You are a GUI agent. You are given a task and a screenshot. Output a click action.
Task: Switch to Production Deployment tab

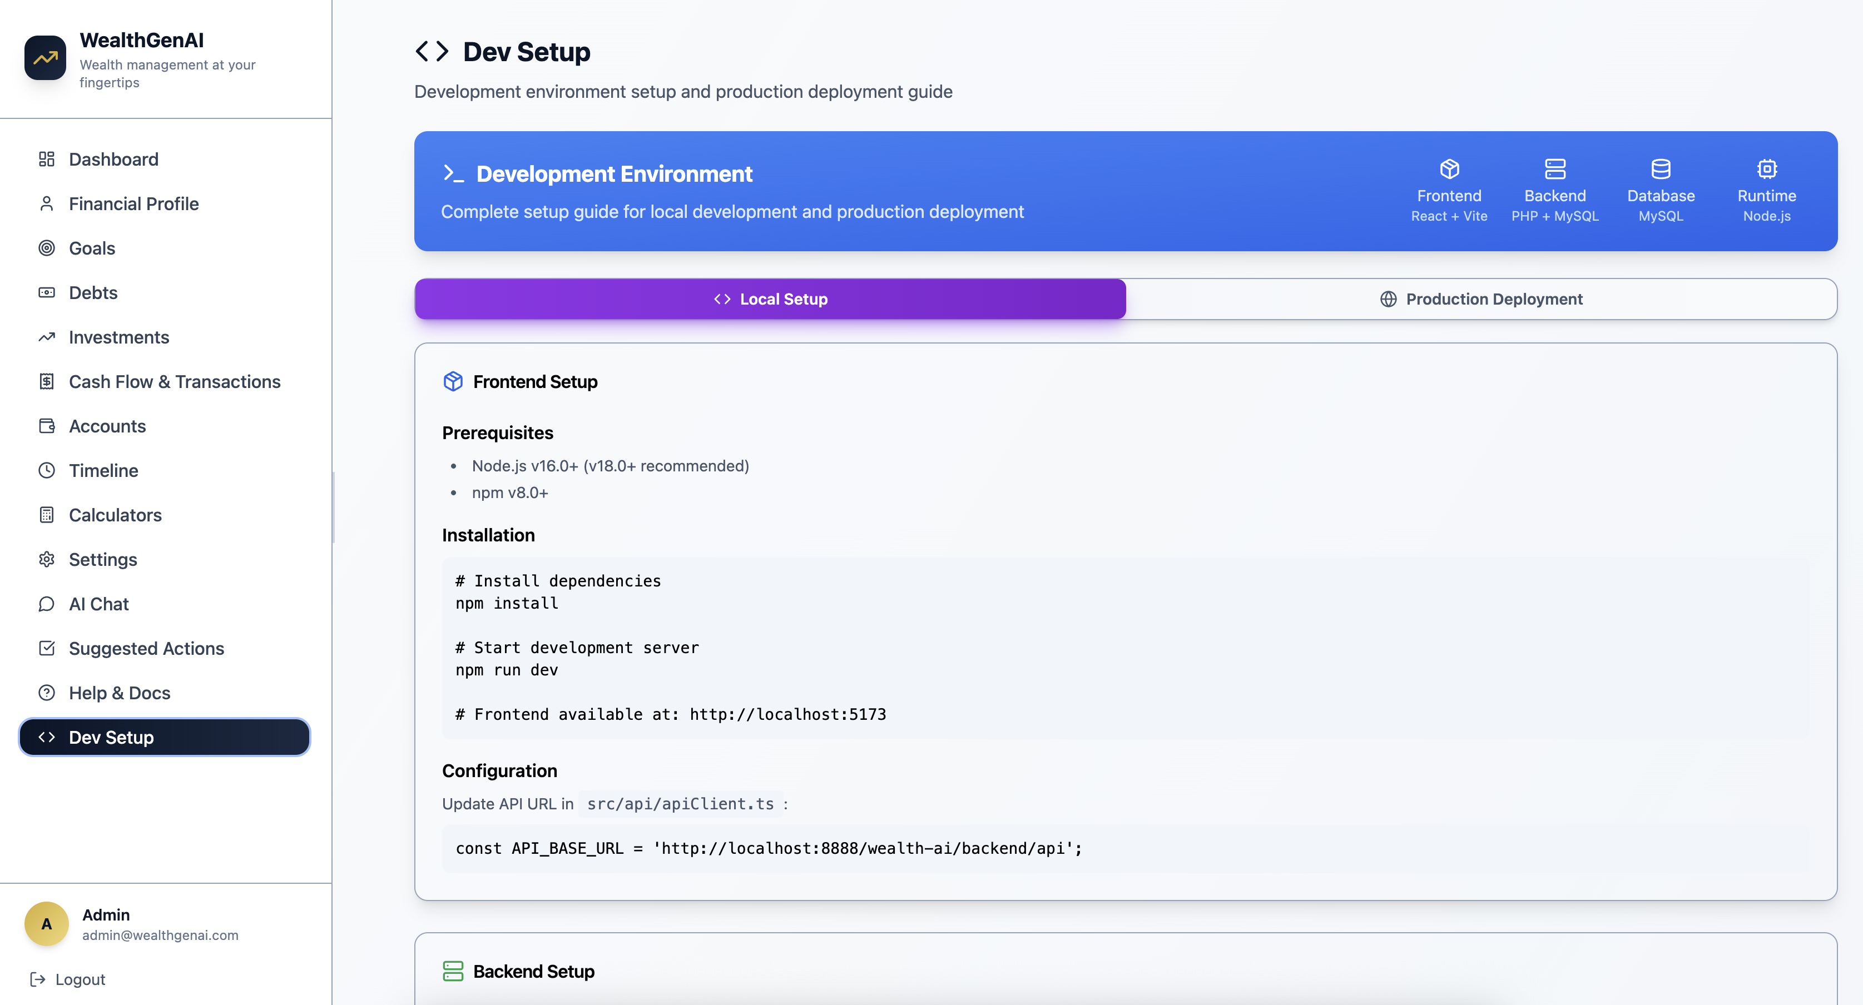(1480, 299)
